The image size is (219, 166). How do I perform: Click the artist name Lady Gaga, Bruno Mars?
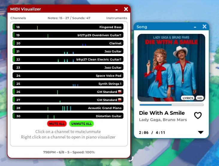coord(163,120)
